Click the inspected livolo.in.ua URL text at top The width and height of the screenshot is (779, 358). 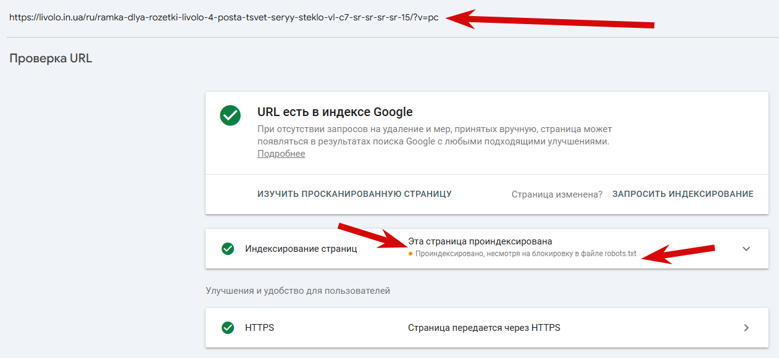click(224, 17)
